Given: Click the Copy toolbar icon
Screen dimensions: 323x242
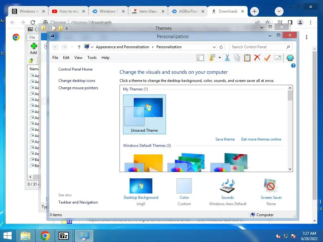Looking at the screenshot, I should tap(237, 58).
